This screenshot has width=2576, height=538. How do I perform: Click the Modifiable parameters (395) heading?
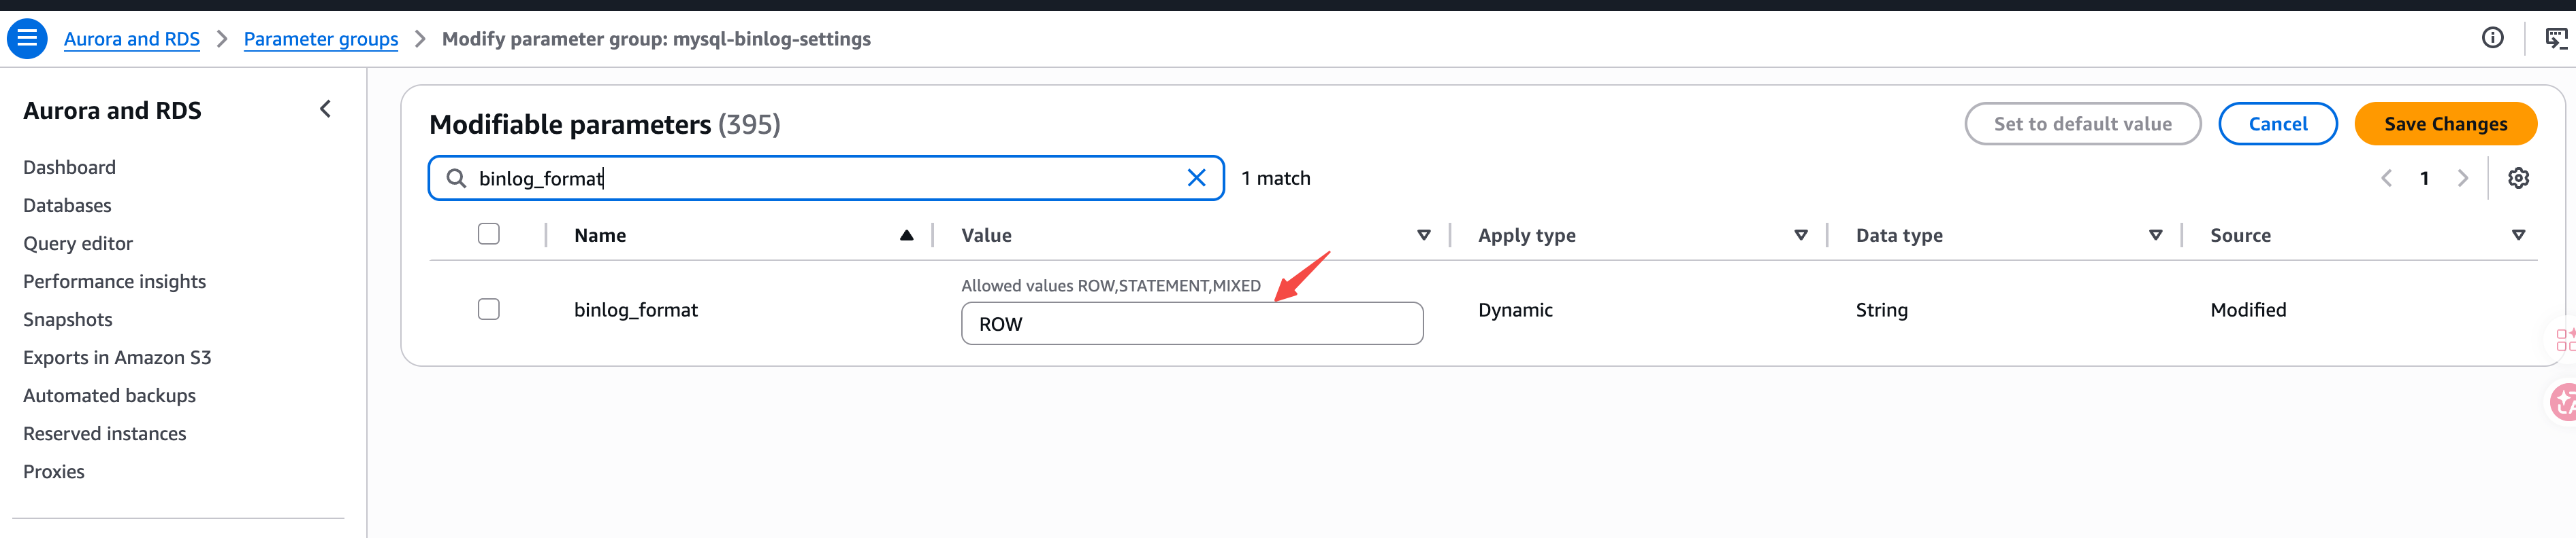604,124
